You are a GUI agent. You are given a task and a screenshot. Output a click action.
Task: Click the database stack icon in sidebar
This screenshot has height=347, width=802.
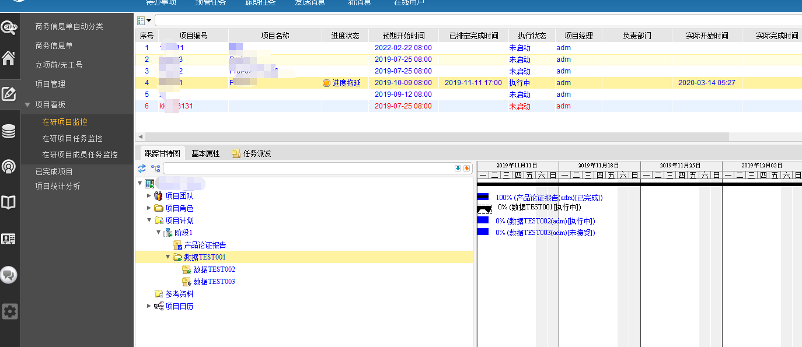9,132
